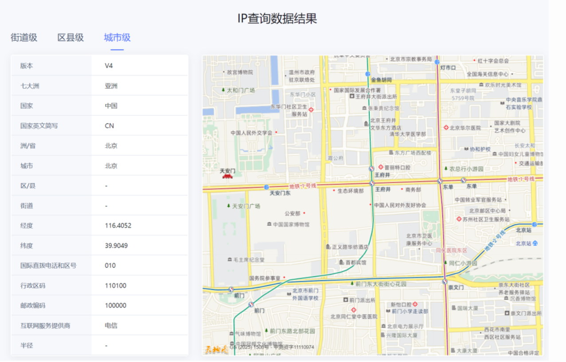Click the 前门东路北部花园 tree icon
Image resolution: width=566 pixels, height=362 pixels.
pyautogui.click(x=266, y=331)
